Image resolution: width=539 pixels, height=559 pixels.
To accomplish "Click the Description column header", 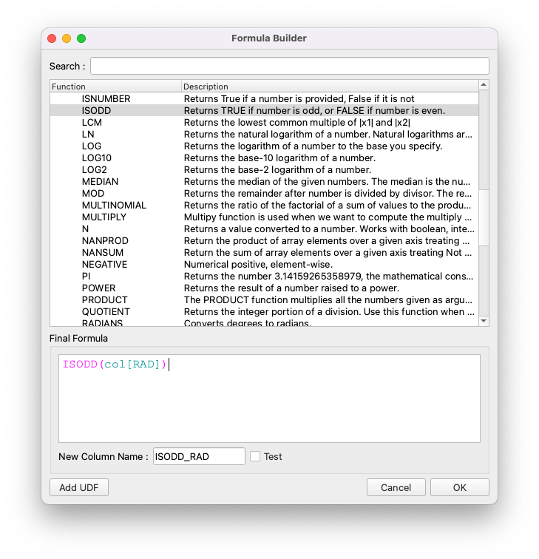I will [330, 87].
